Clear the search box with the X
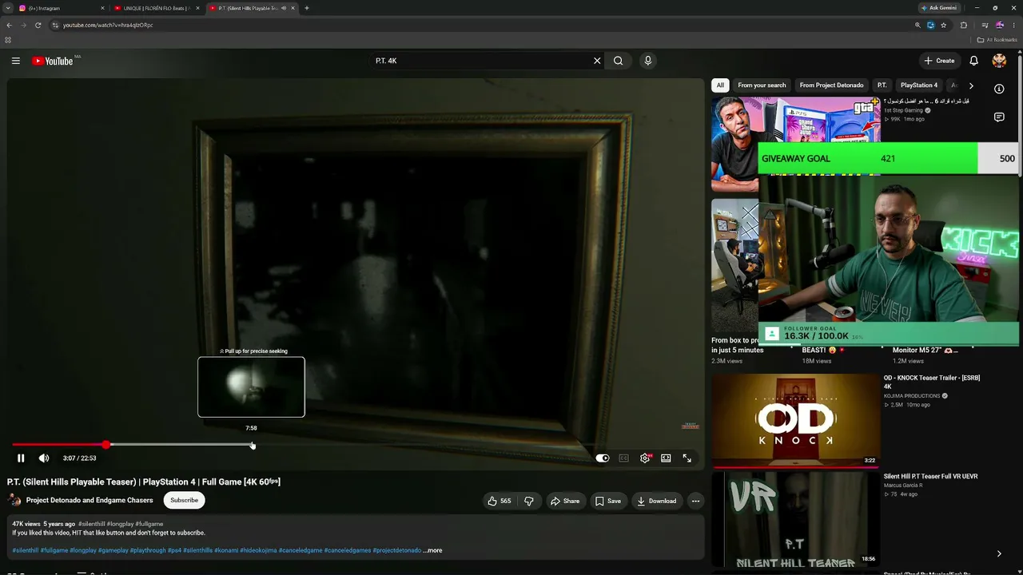The width and height of the screenshot is (1023, 575). (597, 61)
